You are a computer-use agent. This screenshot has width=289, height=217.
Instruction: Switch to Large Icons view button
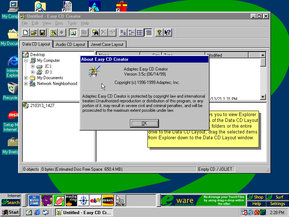(123, 33)
